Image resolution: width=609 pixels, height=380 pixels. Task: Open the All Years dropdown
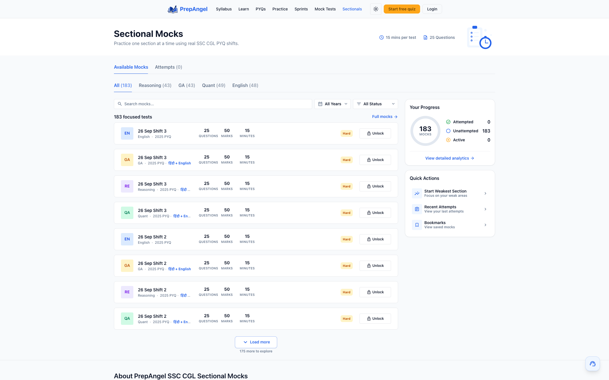(x=332, y=104)
